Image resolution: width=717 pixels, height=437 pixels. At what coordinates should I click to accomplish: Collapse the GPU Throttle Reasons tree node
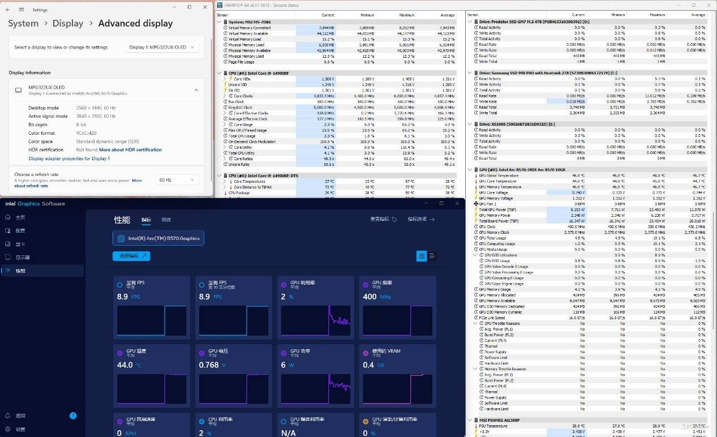(475, 324)
